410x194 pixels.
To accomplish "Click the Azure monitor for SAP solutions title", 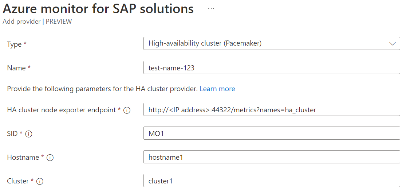I will tap(98, 9).
